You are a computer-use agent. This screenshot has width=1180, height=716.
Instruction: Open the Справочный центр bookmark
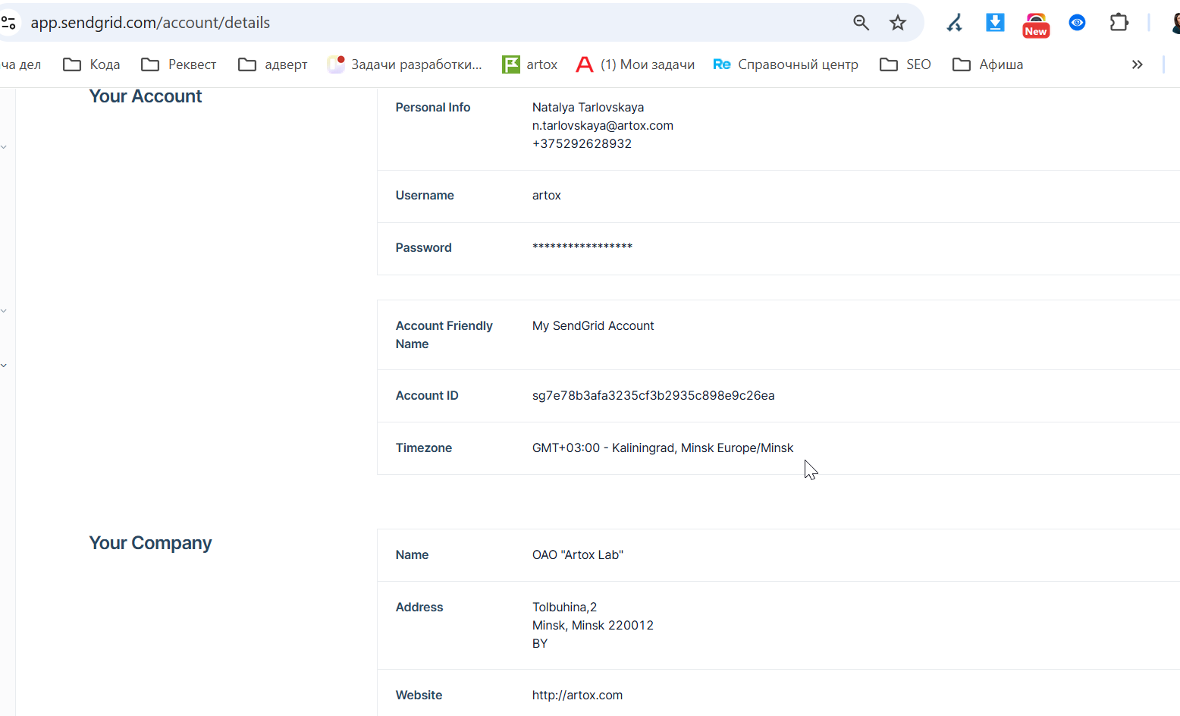(786, 64)
